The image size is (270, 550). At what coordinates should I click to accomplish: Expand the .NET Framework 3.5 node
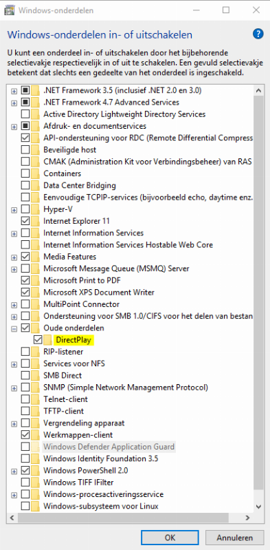point(14,91)
